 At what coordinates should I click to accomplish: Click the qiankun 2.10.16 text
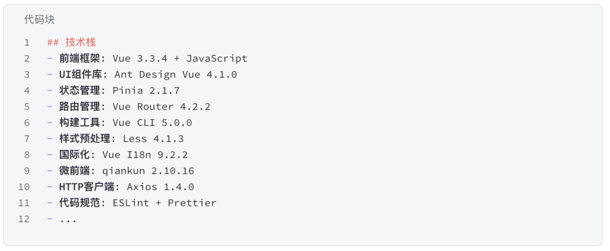(148, 171)
